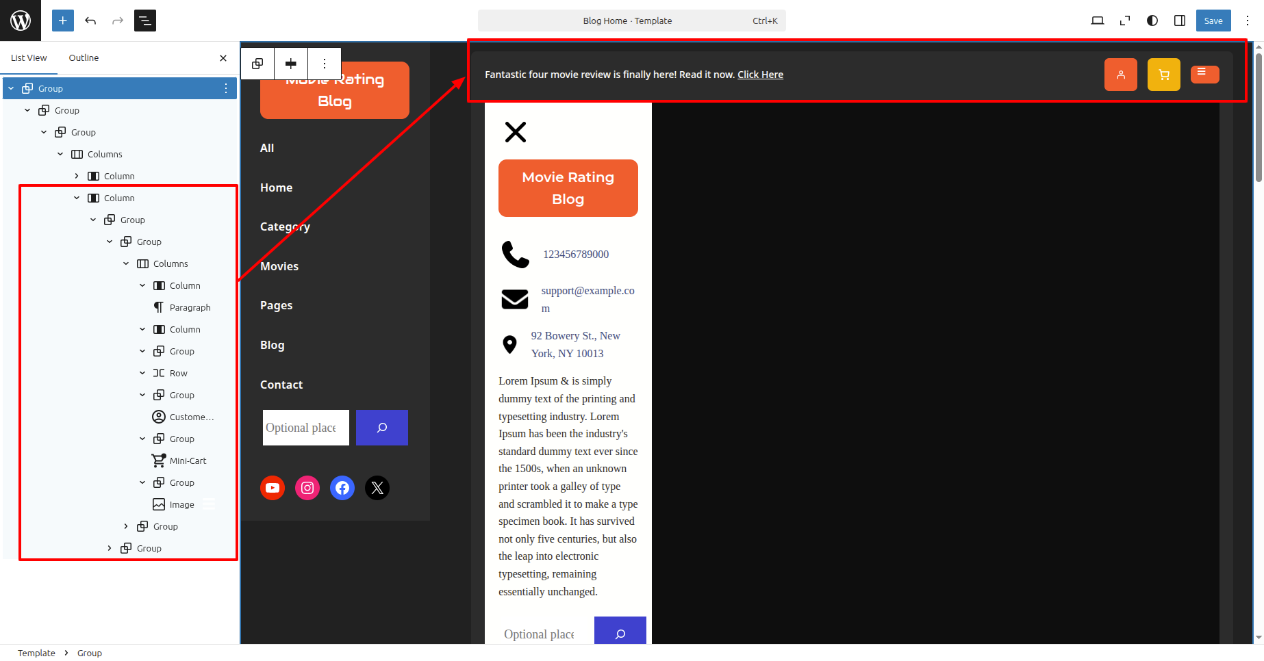Screen dimensions: 1264x661
Task: Open the top-right Options three-dot menu
Action: (x=1248, y=21)
